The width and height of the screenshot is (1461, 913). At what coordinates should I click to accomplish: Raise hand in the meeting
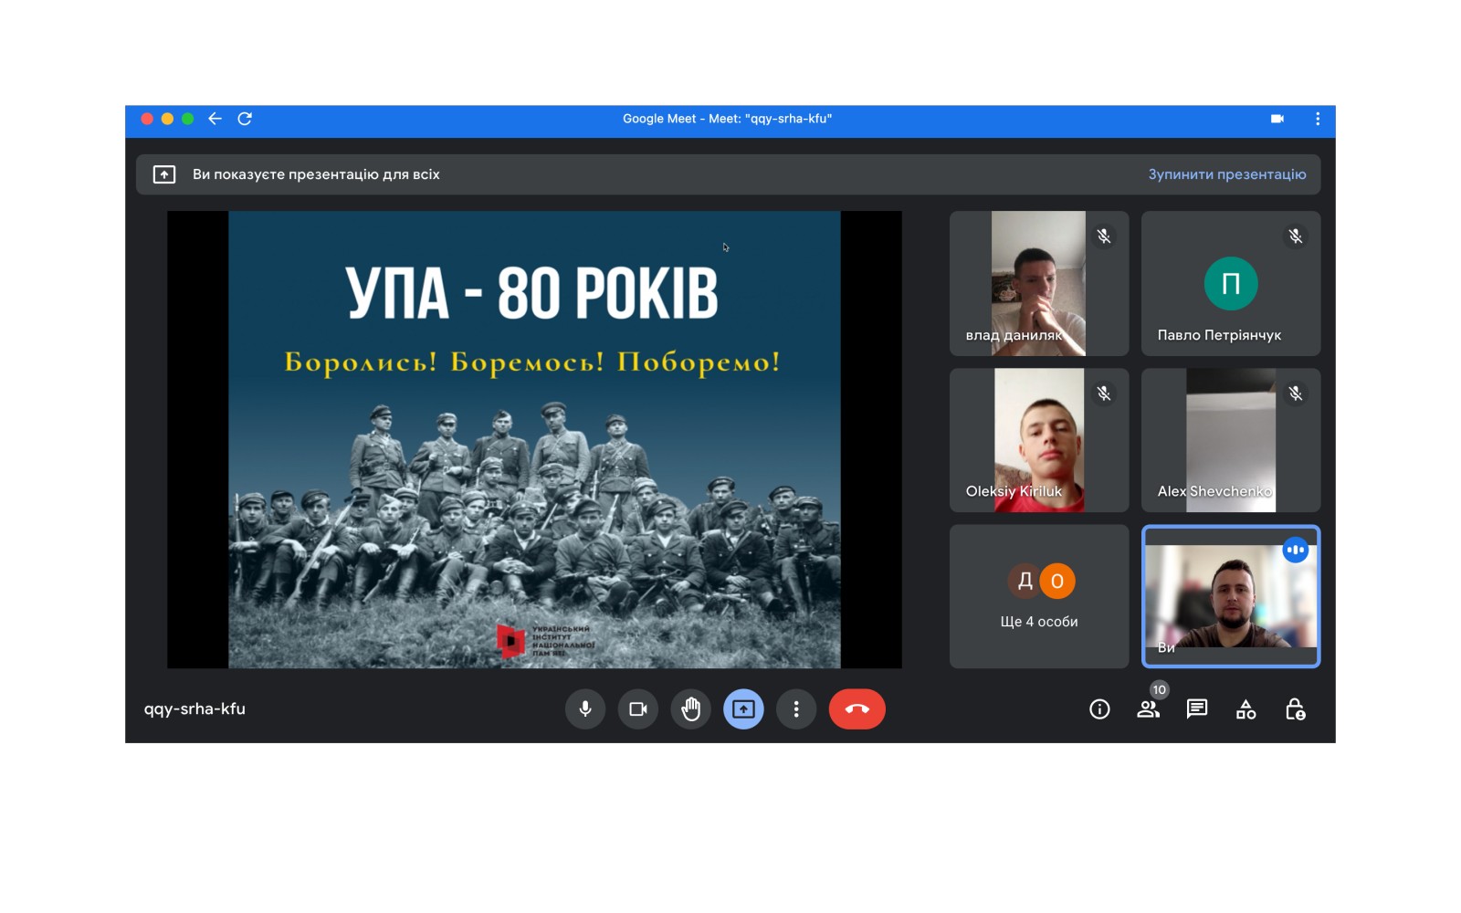[691, 709]
